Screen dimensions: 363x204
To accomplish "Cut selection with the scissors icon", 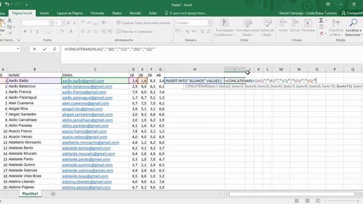I will pyautogui.click(x=10, y=20).
